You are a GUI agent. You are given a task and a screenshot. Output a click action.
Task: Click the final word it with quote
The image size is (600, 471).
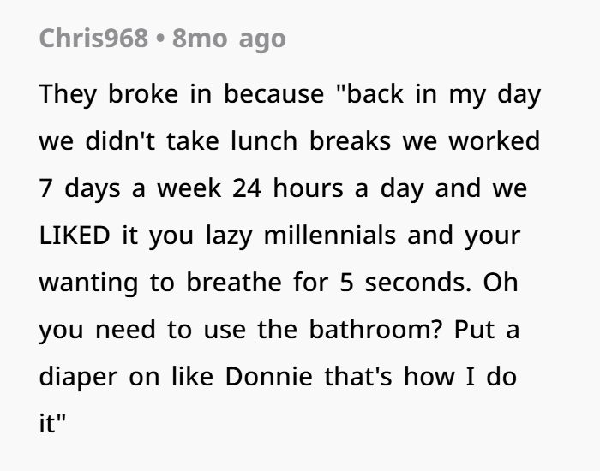pos(52,423)
